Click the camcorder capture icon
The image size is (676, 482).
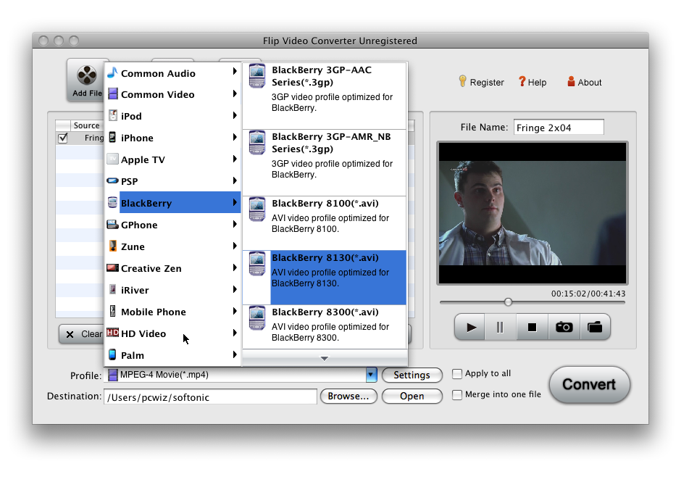(595, 327)
